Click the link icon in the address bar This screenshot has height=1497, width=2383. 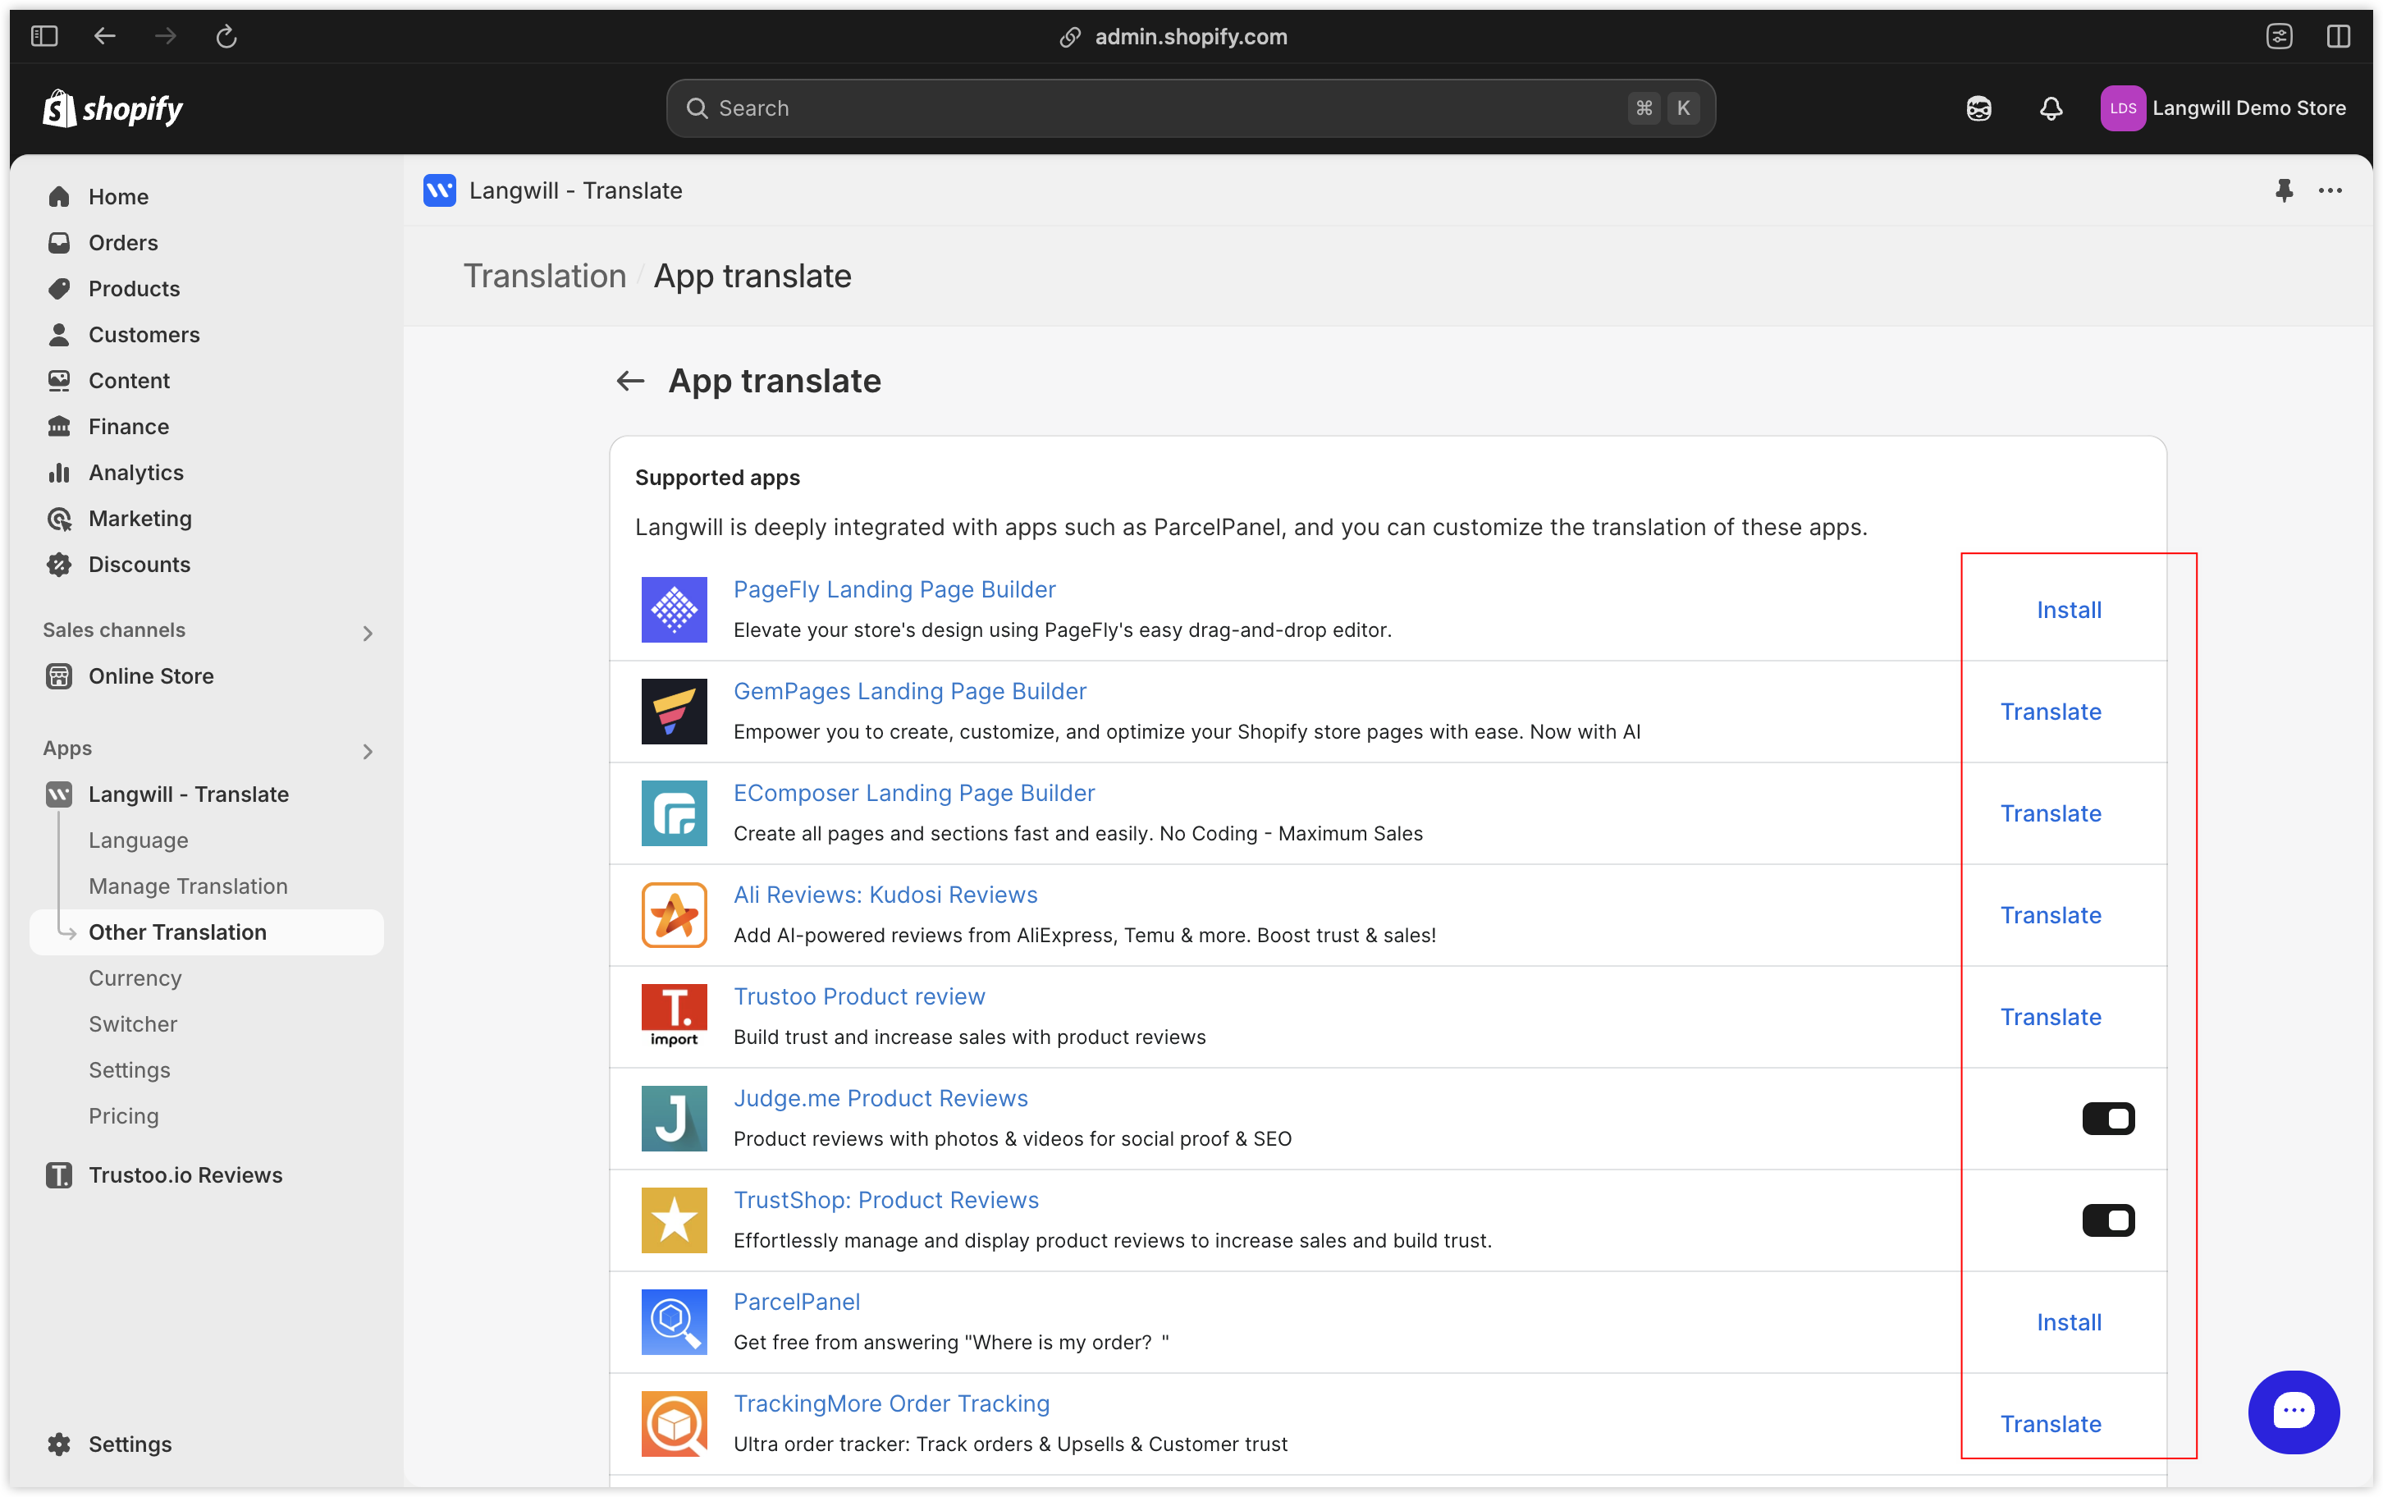tap(1070, 37)
